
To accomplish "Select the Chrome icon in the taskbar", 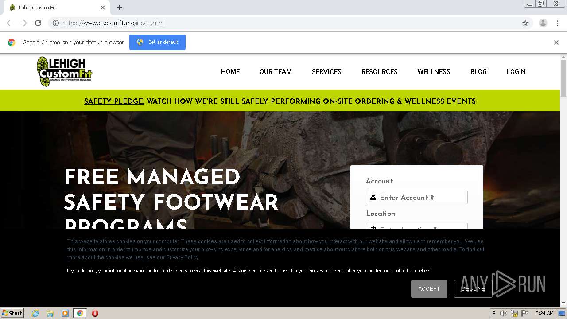I will coord(80,313).
